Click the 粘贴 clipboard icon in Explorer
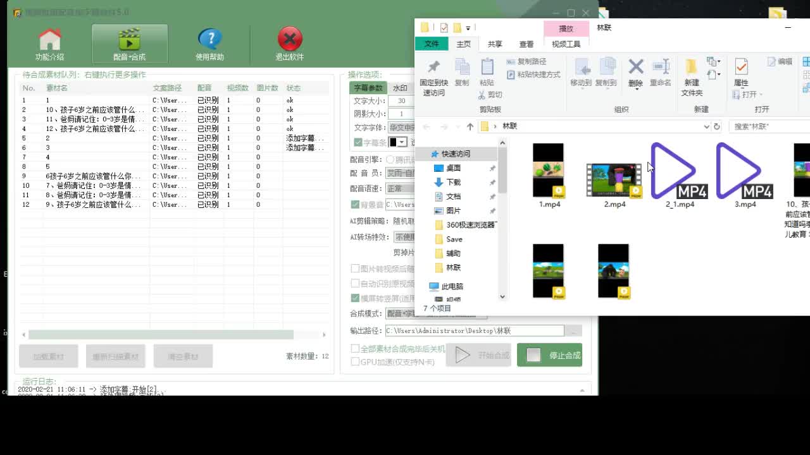This screenshot has width=810, height=455. [x=487, y=67]
